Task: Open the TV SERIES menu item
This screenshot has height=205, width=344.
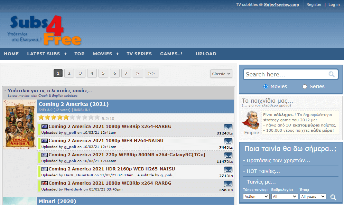Action: (139, 54)
